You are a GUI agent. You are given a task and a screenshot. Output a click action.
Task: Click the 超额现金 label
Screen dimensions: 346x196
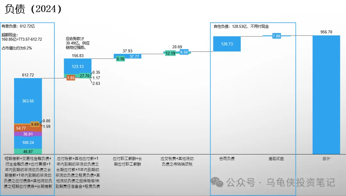10,35
